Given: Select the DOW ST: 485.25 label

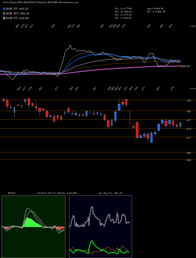Looking at the screenshot, I should click(17, 9).
